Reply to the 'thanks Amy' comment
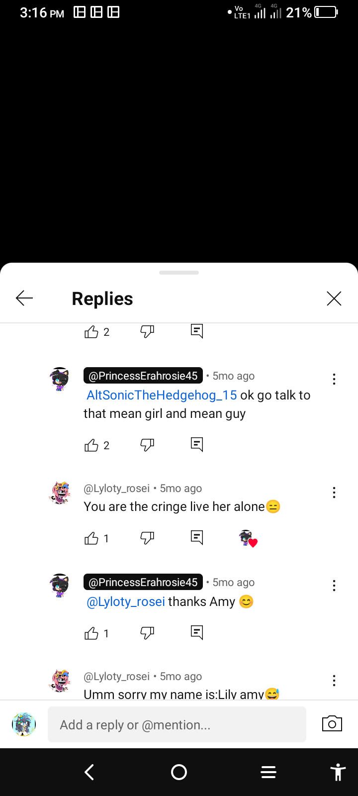 [x=197, y=632]
